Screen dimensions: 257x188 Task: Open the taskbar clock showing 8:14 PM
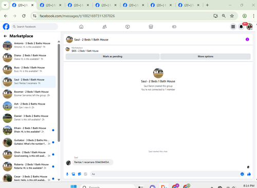pyautogui.click(x=249, y=186)
